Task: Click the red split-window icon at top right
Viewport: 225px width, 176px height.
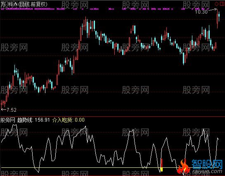Action: pyautogui.click(x=222, y=4)
